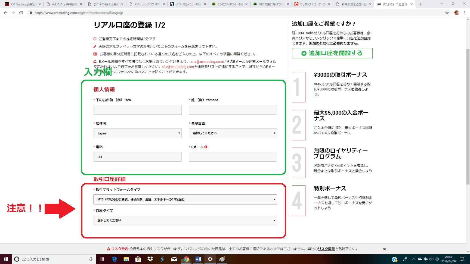Open the Windows Start menu
This screenshot has width=470, height=264.
pos(6,259)
